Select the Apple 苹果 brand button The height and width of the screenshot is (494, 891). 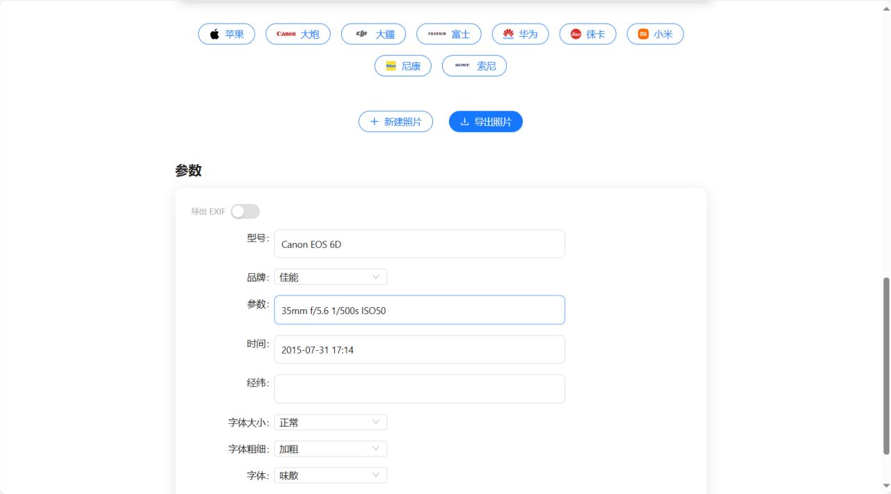coord(226,34)
